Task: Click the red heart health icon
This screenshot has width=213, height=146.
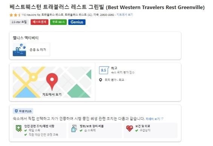Action: pyautogui.click(x=129, y=128)
